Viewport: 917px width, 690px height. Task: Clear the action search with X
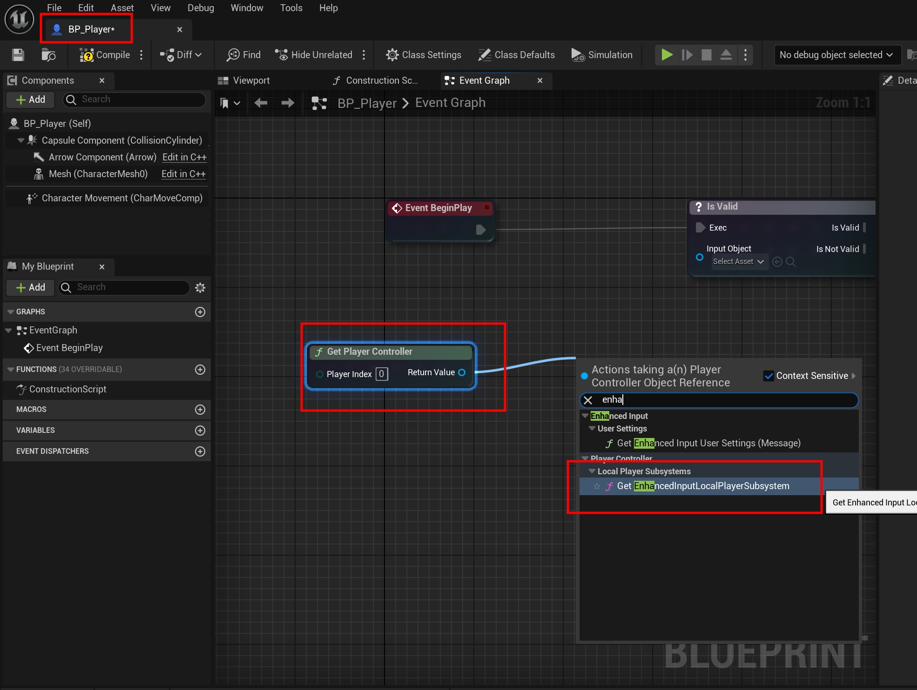pos(588,400)
